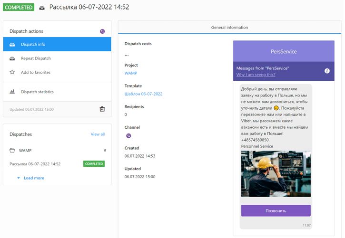Open the WAMP folder in Dispatches
The height and width of the screenshot is (238, 345).
click(57, 151)
